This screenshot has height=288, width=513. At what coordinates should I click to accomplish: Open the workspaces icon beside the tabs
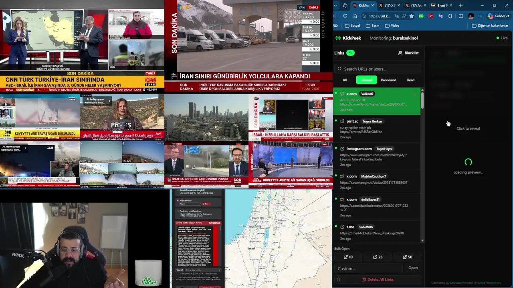click(x=345, y=6)
